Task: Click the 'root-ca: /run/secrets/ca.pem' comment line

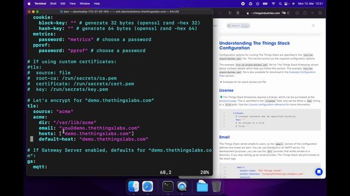Action: coord(72,78)
